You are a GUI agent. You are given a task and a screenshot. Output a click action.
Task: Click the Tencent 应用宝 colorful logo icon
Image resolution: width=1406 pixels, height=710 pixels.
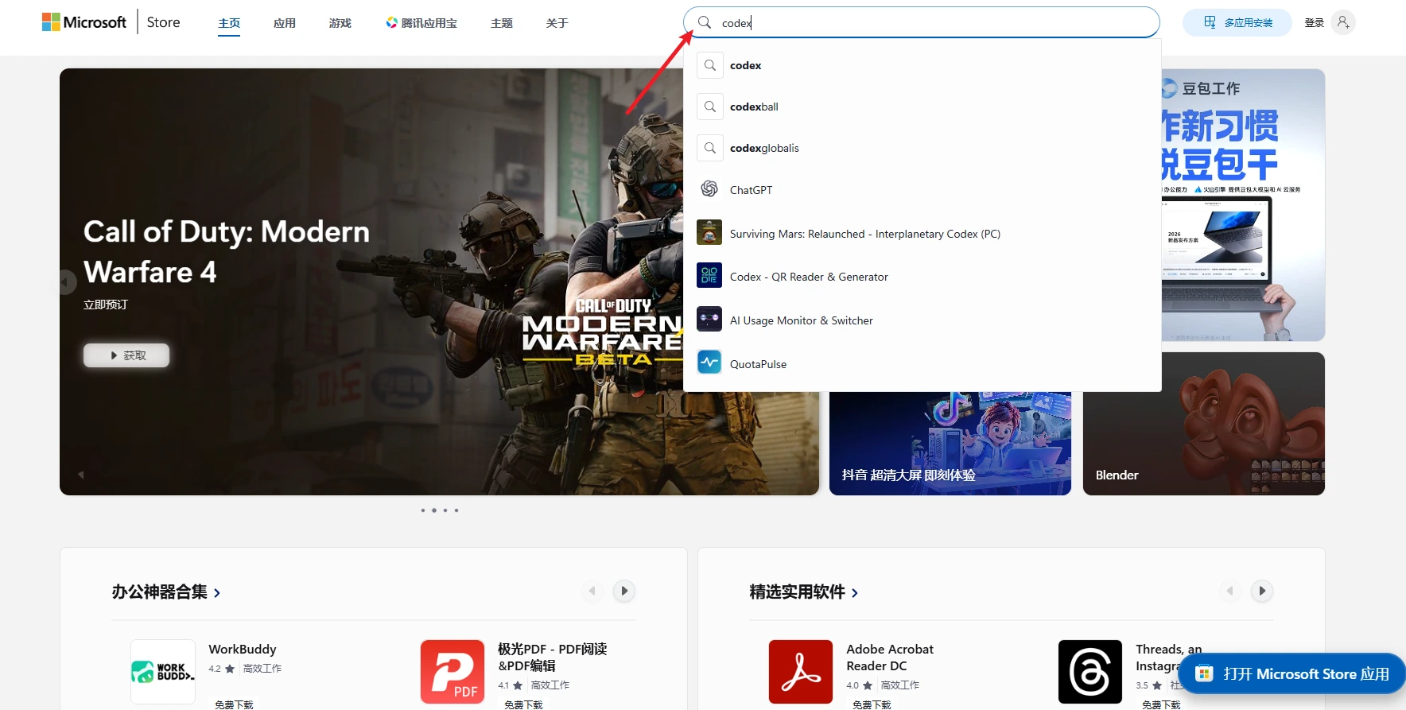(391, 22)
